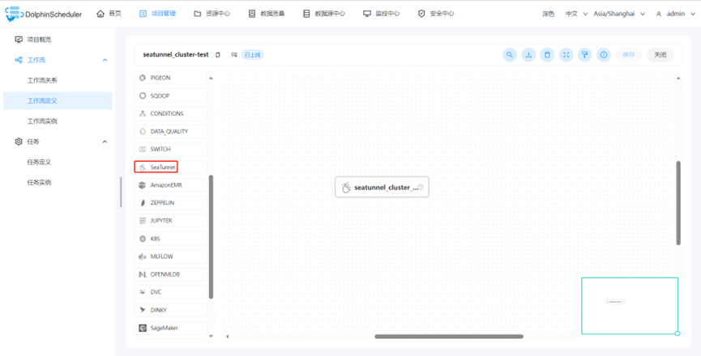Select the DATA_QUALITY task type
701x356 pixels.
pyautogui.click(x=171, y=131)
